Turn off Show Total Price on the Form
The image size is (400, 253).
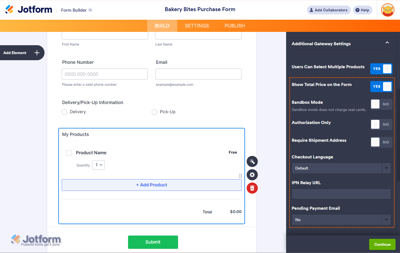pos(381,87)
